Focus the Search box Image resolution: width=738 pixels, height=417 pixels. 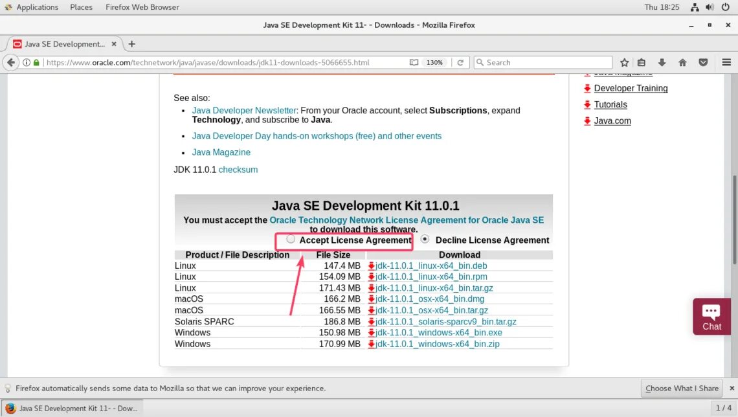tap(543, 62)
